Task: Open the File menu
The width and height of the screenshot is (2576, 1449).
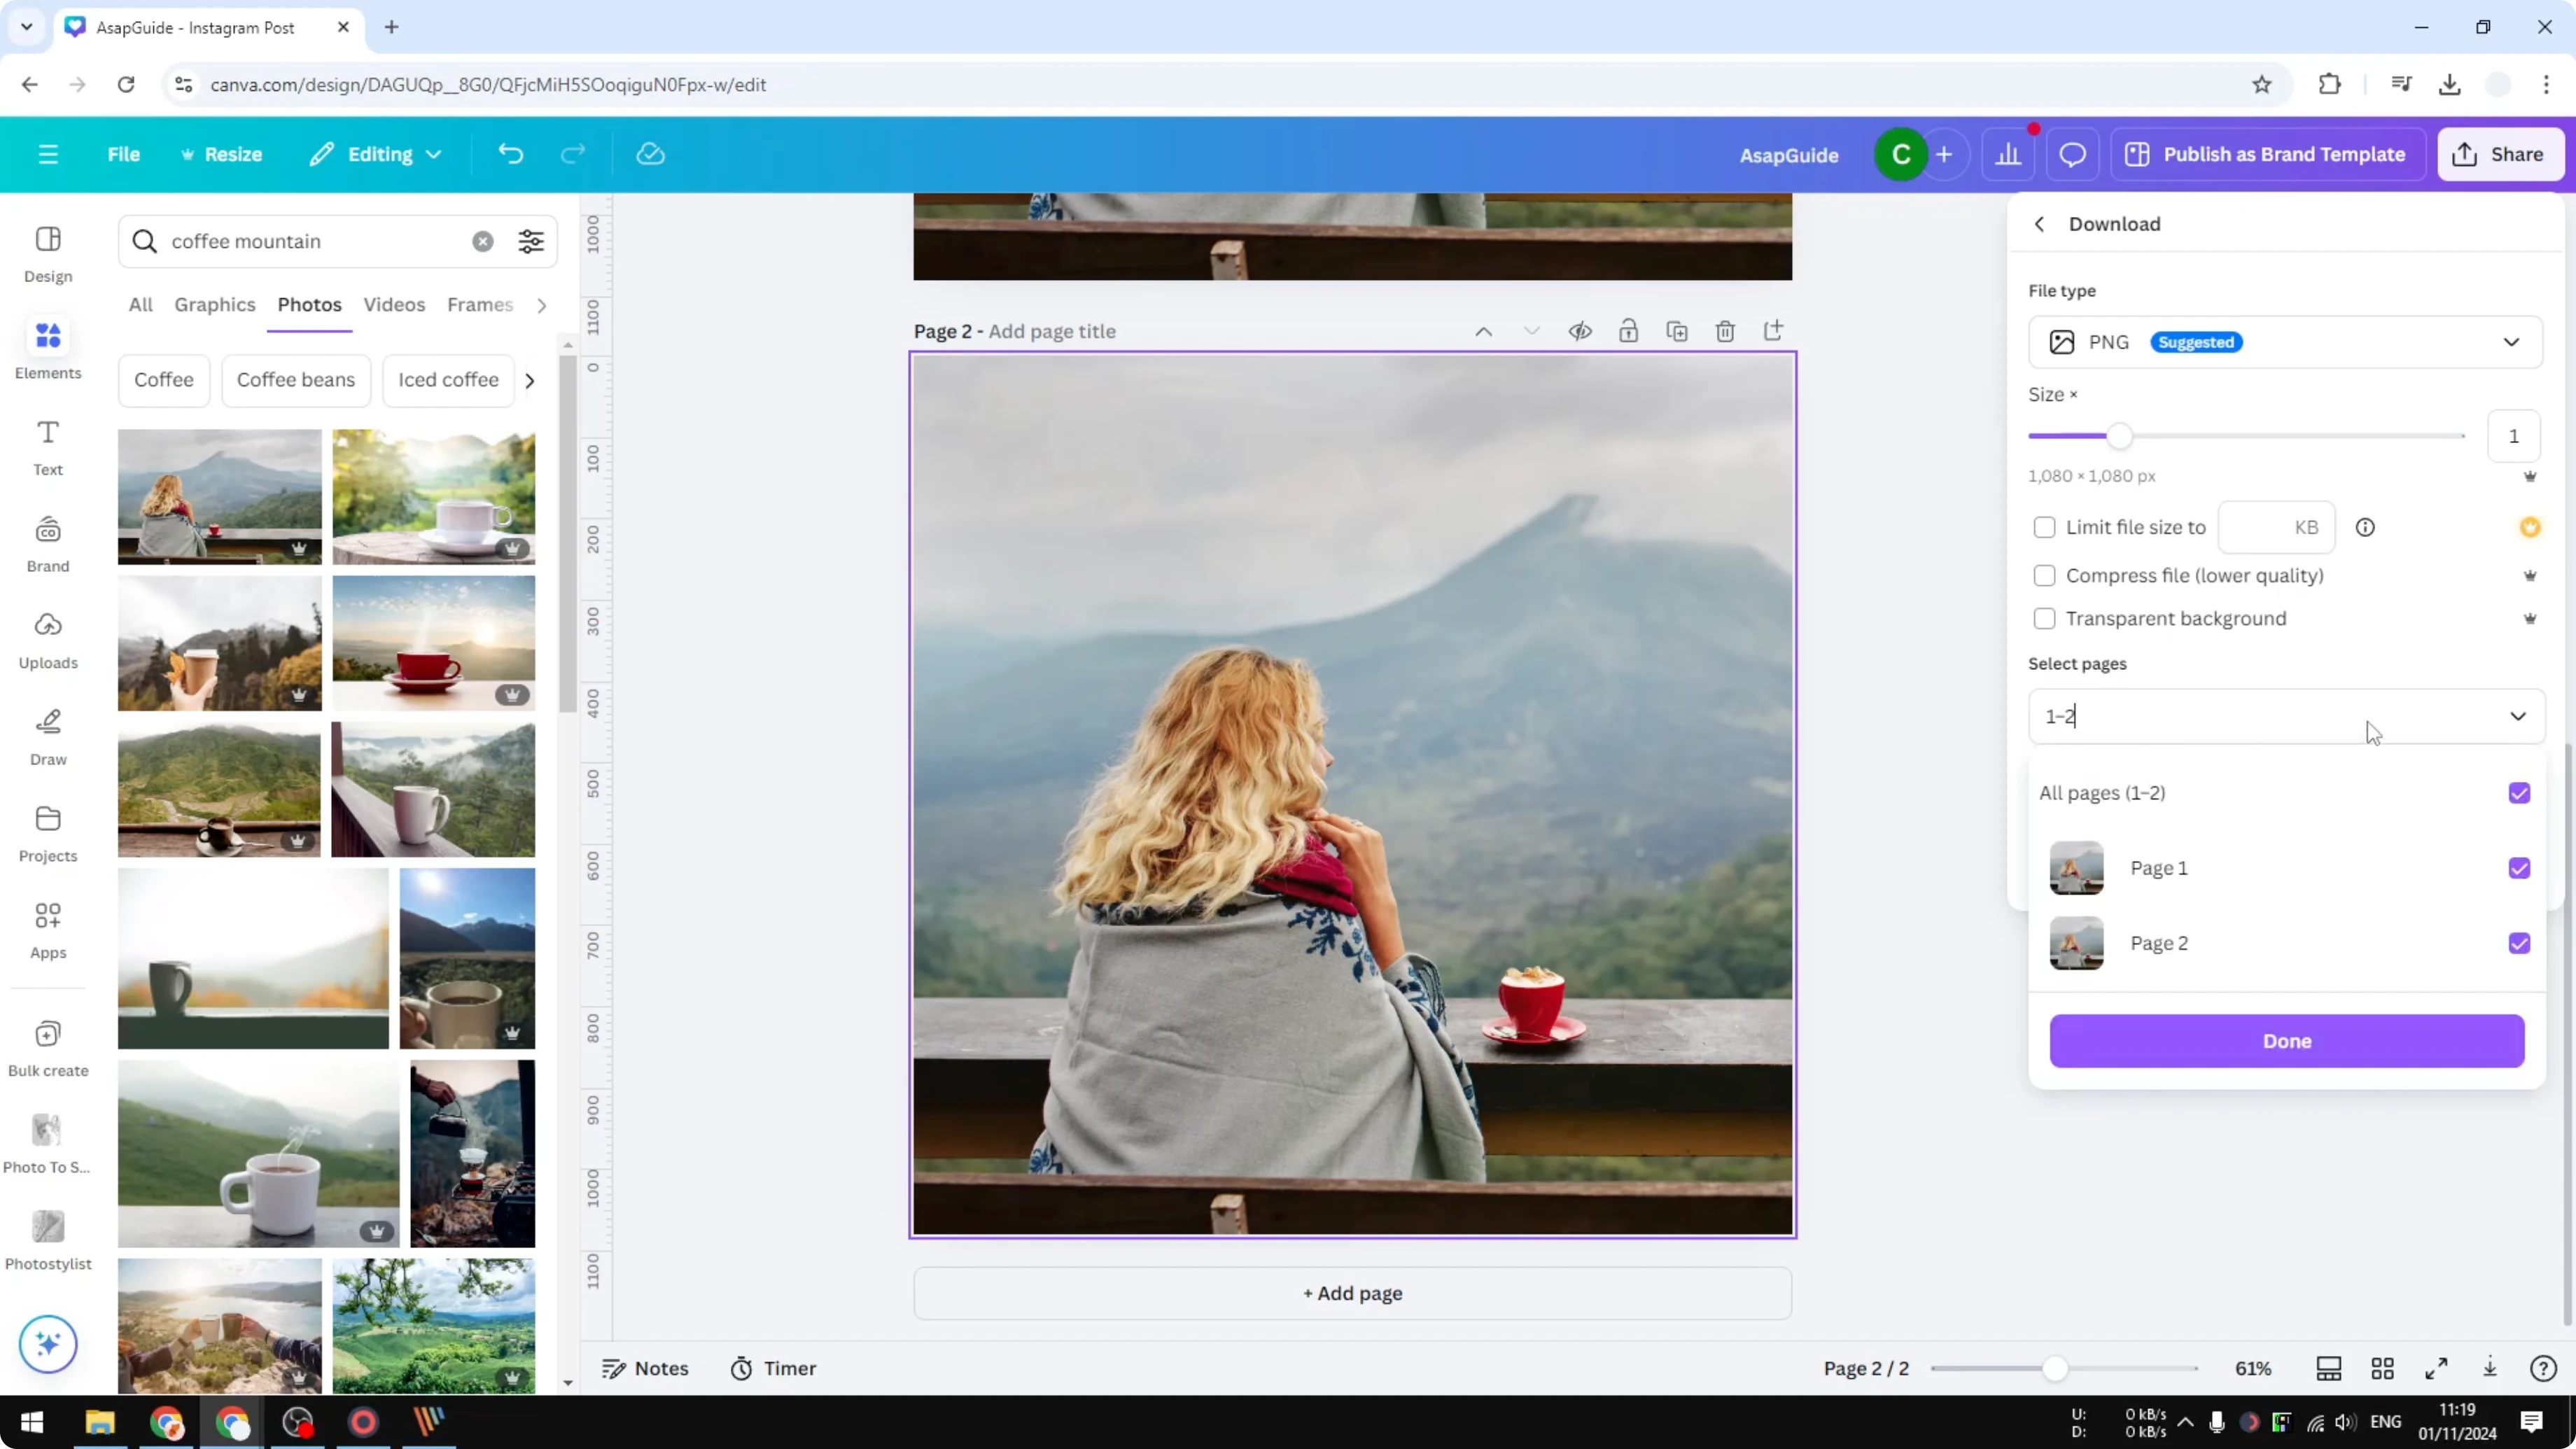Action: pyautogui.click(x=124, y=154)
